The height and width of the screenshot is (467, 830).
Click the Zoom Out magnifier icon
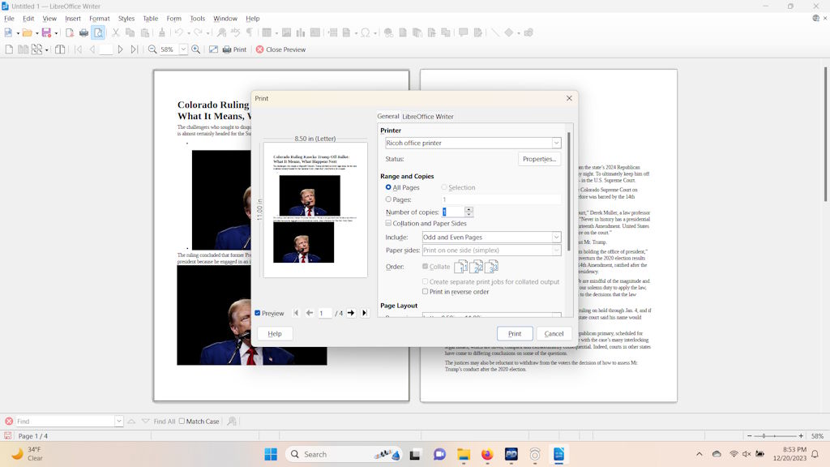coord(152,49)
